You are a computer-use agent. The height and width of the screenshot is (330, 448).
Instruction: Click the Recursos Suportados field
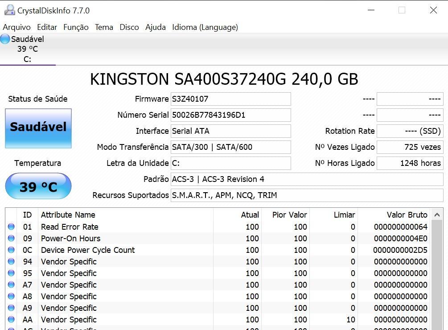pos(307,195)
